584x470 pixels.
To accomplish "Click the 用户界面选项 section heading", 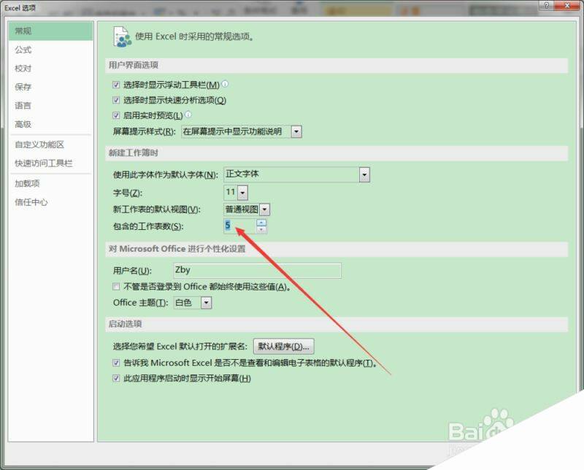I will click(x=134, y=65).
